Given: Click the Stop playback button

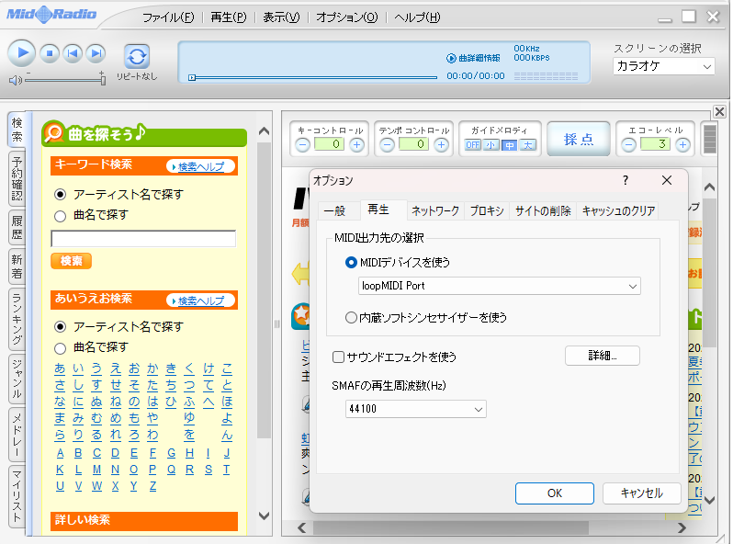Looking at the screenshot, I should tap(51, 53).
